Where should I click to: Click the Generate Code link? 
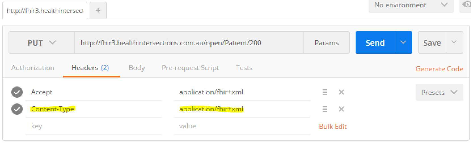coord(439,69)
